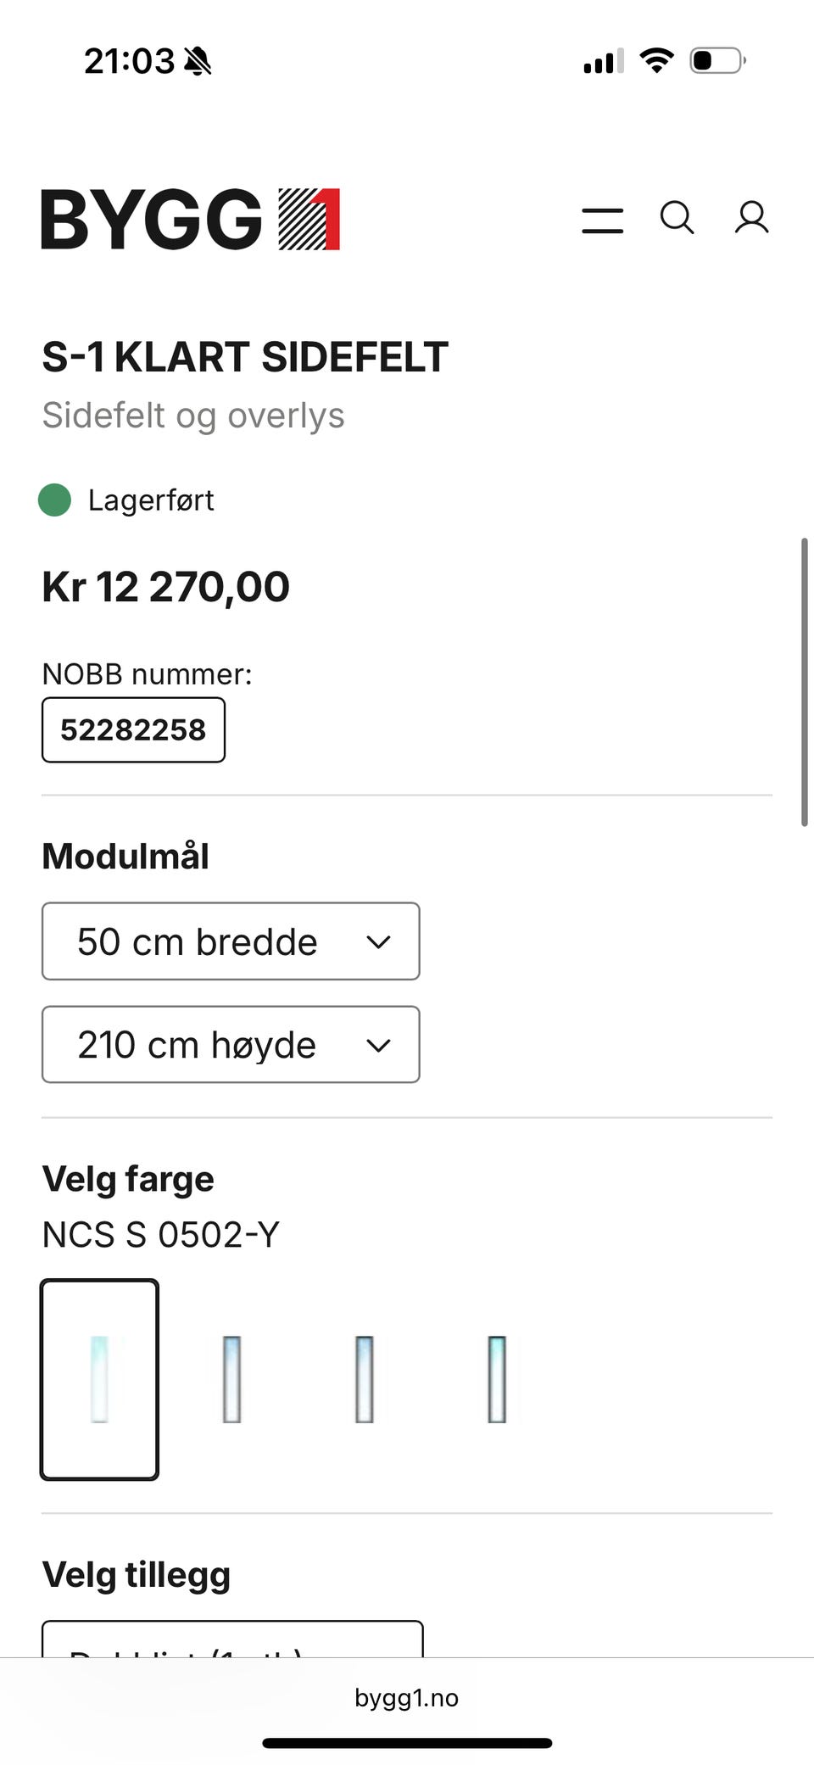
Task: Choose the fourth sidefelt color option
Action: click(497, 1379)
